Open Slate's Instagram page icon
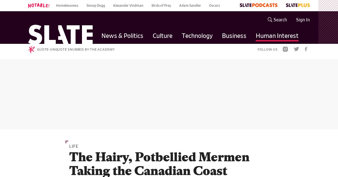338x177 pixels. (x=285, y=49)
